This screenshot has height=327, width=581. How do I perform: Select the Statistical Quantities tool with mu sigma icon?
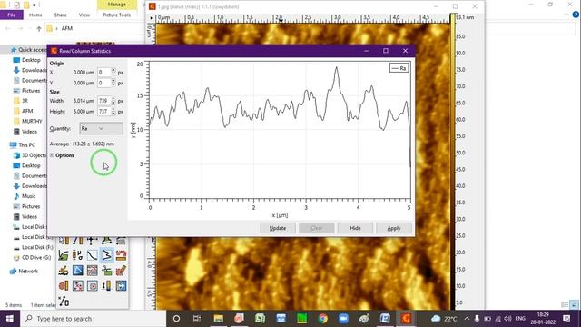coord(77,255)
